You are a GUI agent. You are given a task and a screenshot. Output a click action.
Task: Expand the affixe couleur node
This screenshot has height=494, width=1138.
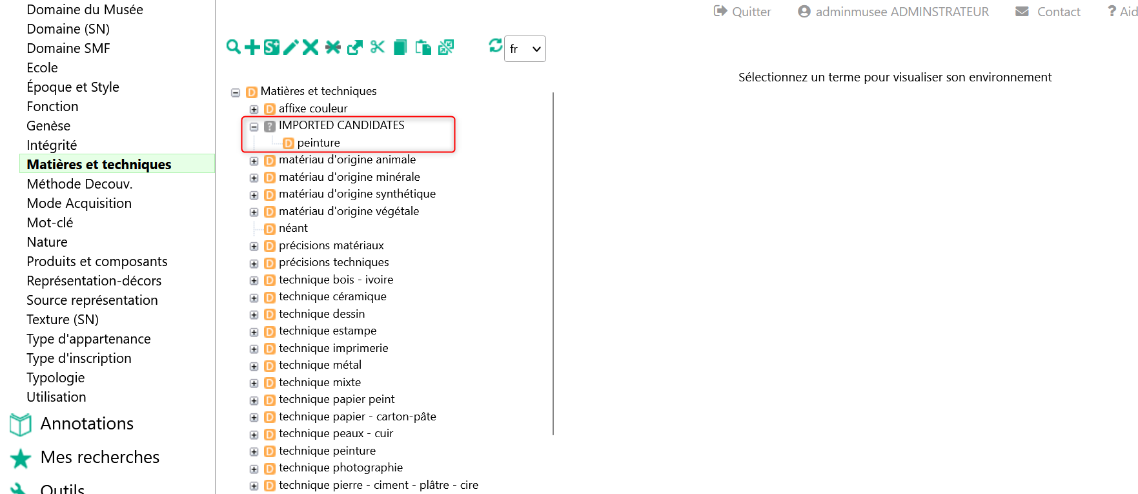click(254, 109)
